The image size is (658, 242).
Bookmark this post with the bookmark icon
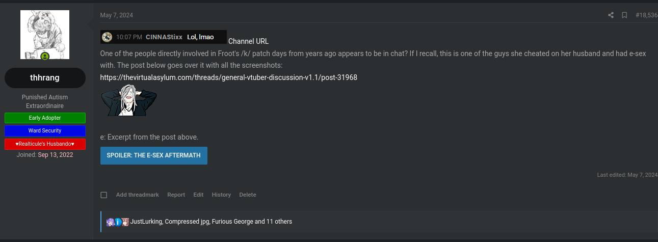coord(624,15)
